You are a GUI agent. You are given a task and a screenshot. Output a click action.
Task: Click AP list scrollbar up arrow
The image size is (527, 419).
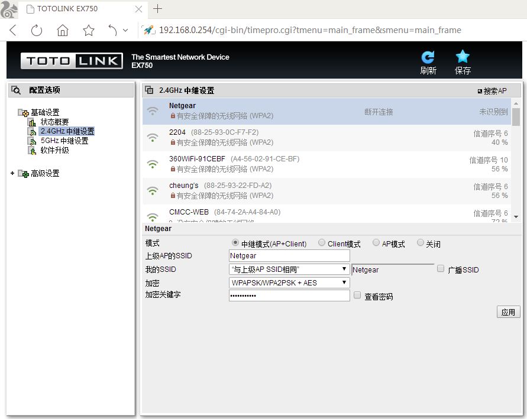click(x=516, y=103)
